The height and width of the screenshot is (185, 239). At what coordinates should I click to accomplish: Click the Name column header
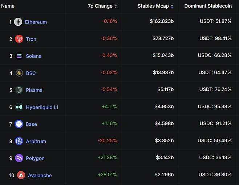click(x=8, y=6)
